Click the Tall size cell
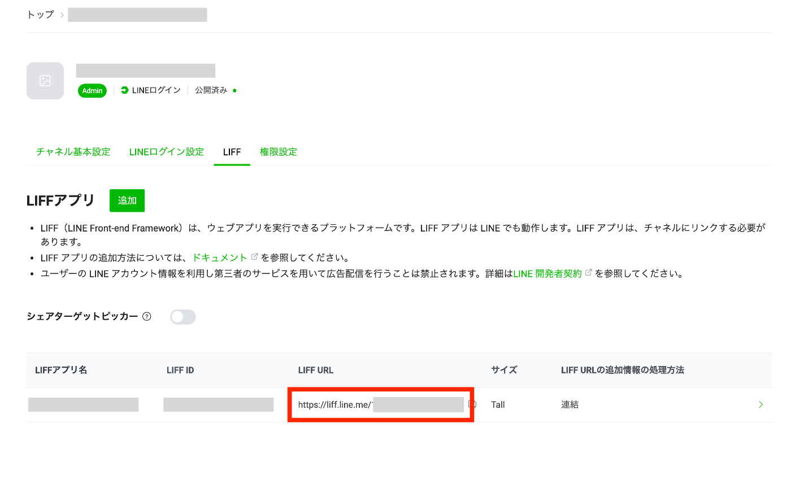Viewport: 791px width, 488px height. pos(498,404)
